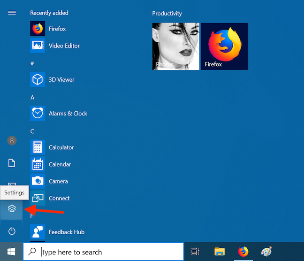Open the Calculator app icon

(x=38, y=147)
